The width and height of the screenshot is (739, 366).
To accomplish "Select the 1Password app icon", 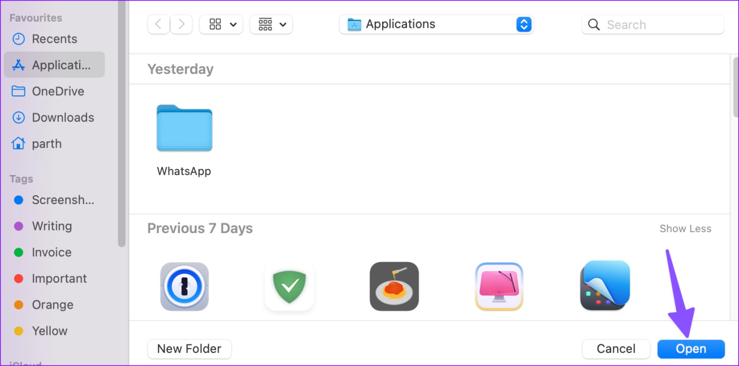I will coord(184,286).
